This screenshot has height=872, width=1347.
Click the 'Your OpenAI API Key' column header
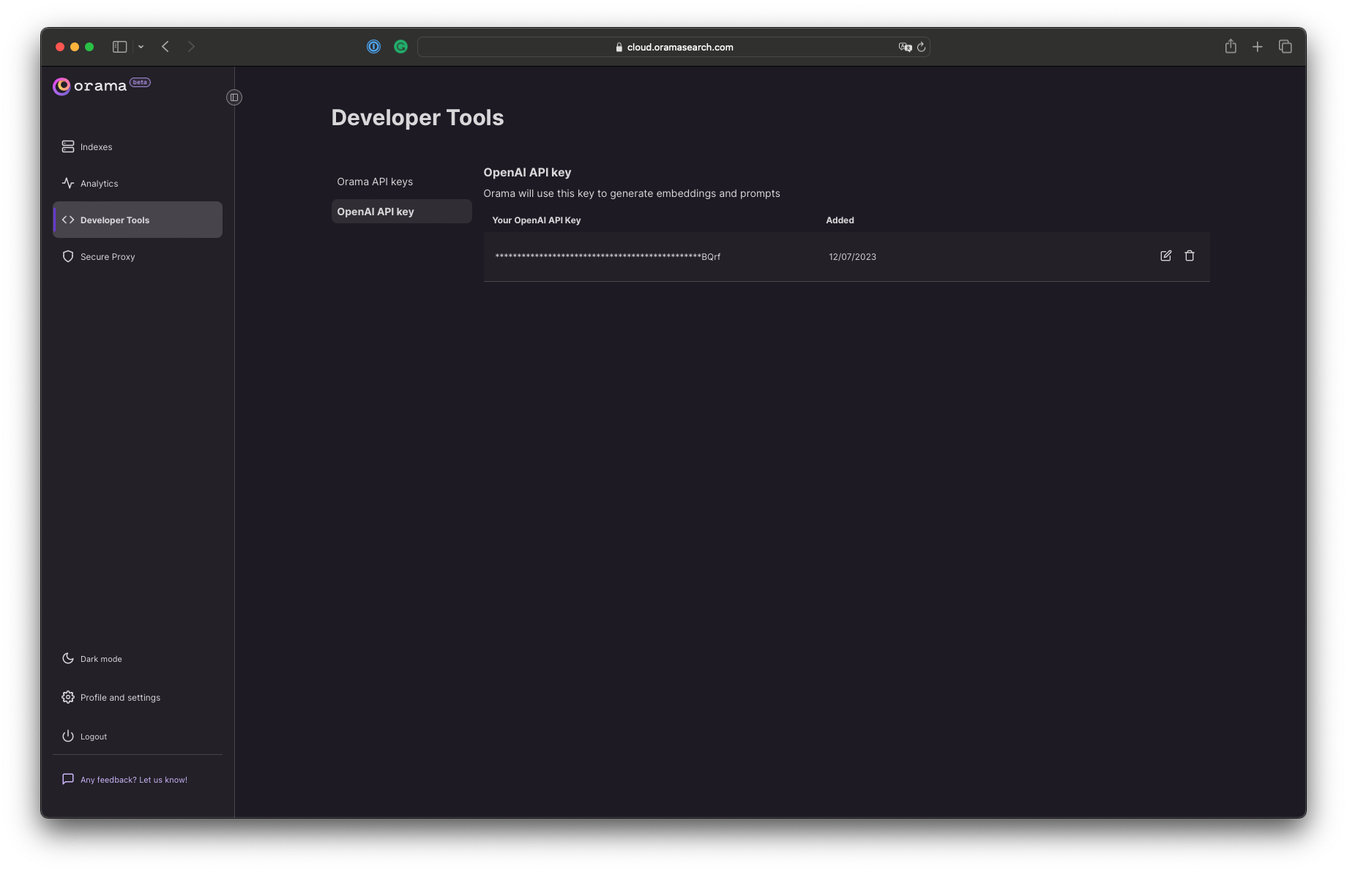point(536,220)
